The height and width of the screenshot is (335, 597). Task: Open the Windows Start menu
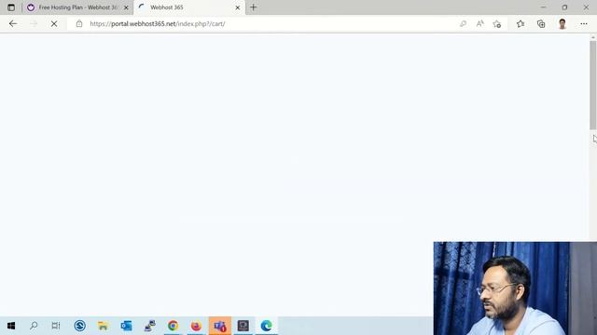click(11, 326)
